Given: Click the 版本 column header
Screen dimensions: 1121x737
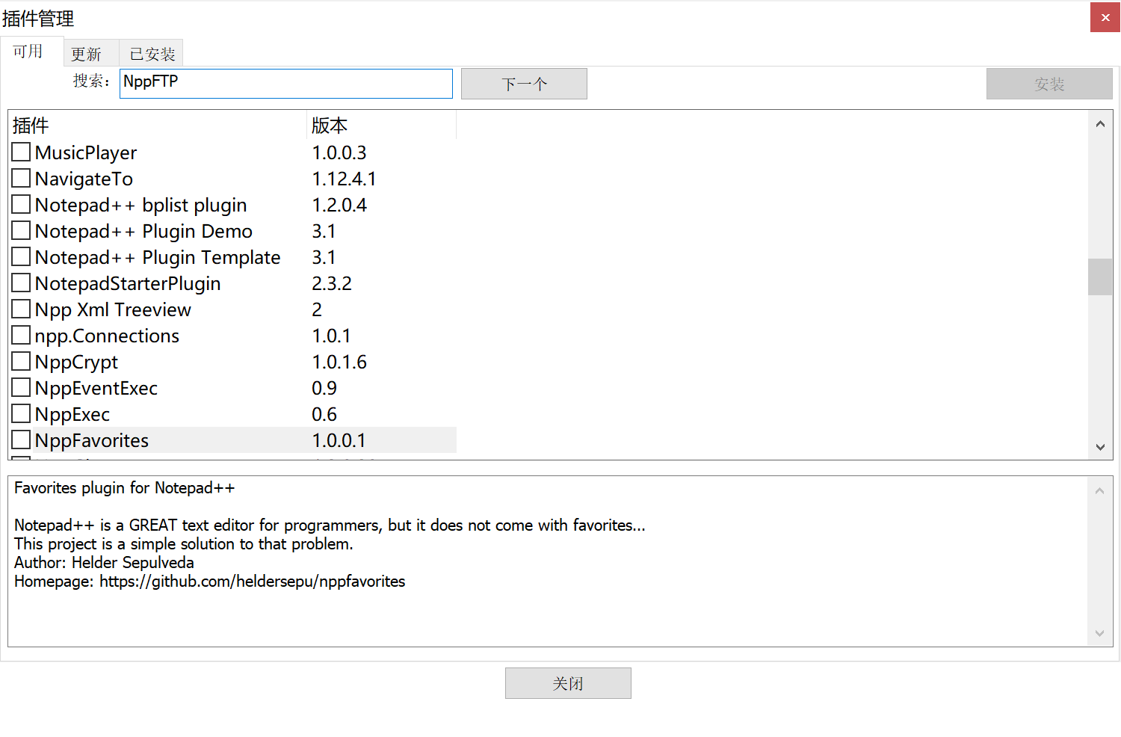Looking at the screenshot, I should [381, 126].
